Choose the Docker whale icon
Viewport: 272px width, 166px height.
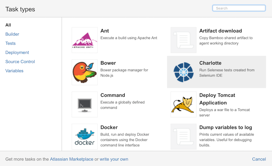(x=85, y=136)
